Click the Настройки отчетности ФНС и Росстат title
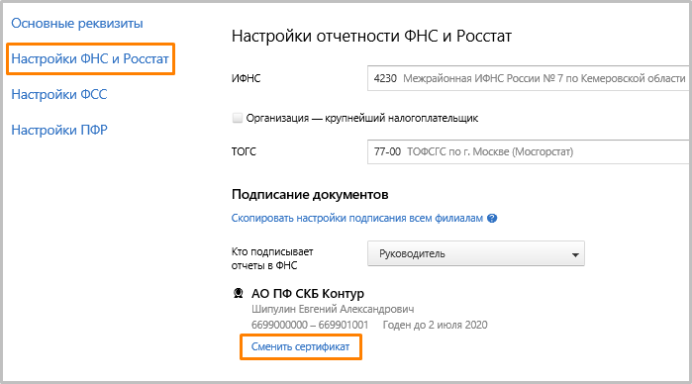 (x=371, y=36)
